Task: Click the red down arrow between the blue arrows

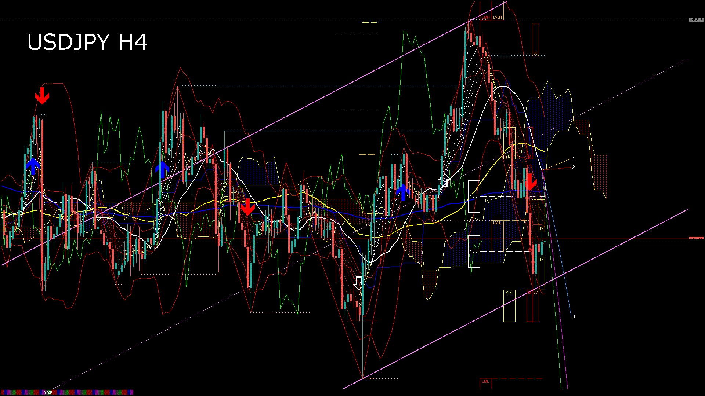Action: [x=248, y=207]
